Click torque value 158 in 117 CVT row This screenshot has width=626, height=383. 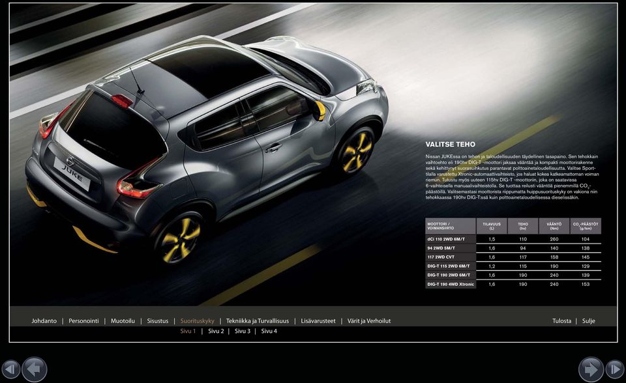point(554,257)
